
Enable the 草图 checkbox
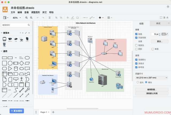point(153,49)
